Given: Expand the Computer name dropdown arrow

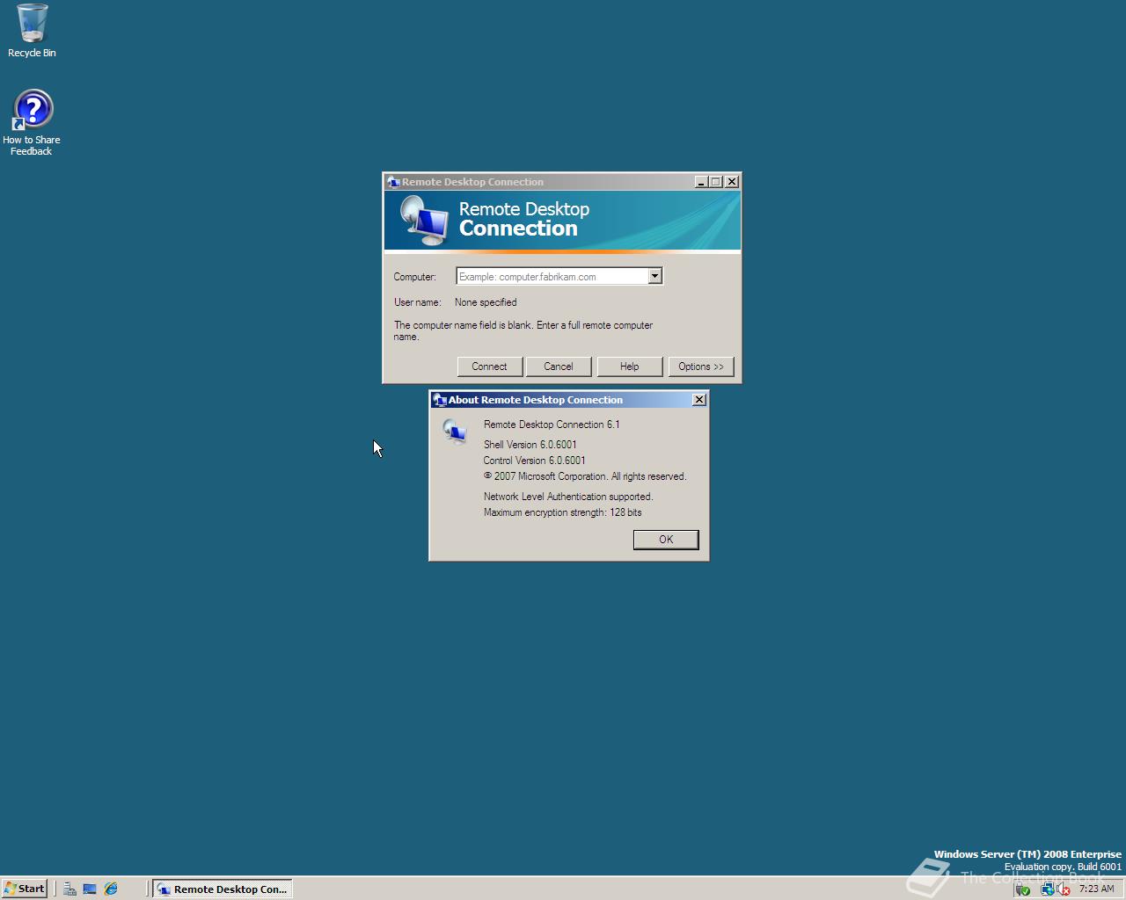Looking at the screenshot, I should coord(654,276).
